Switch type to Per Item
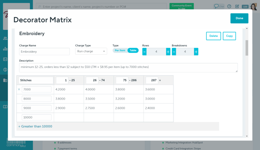Screen dimensions: 260x150 tap(120, 50)
